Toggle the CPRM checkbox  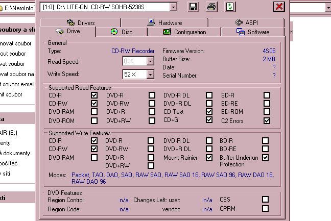click(x=265, y=209)
